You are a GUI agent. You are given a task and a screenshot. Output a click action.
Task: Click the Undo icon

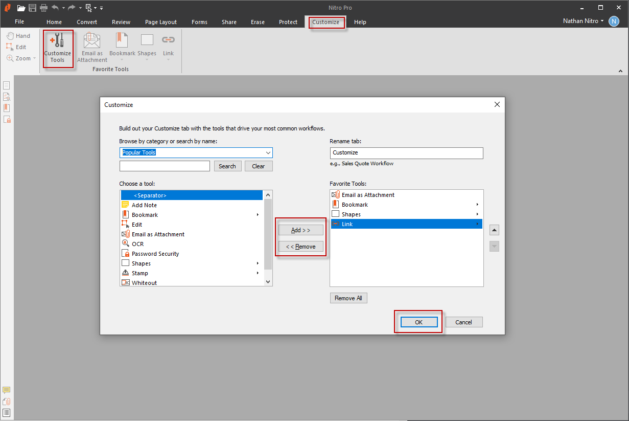pos(55,8)
